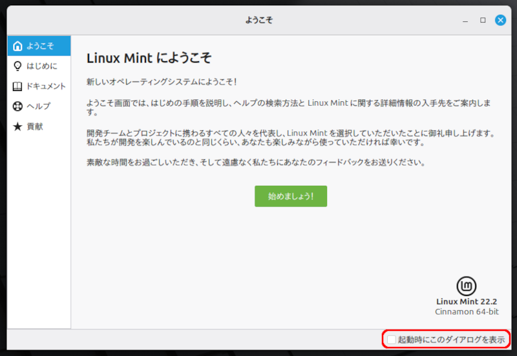Click the star icon beside 貢献
The height and width of the screenshot is (356, 517).
pos(17,126)
